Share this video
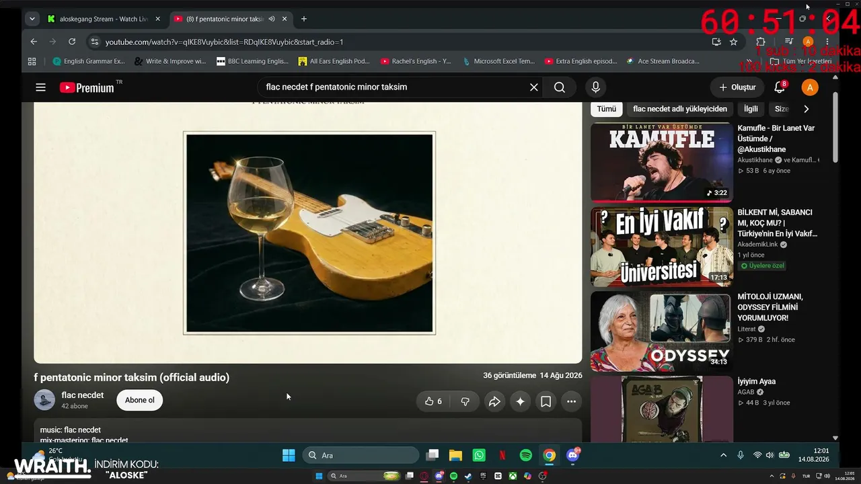 [494, 401]
